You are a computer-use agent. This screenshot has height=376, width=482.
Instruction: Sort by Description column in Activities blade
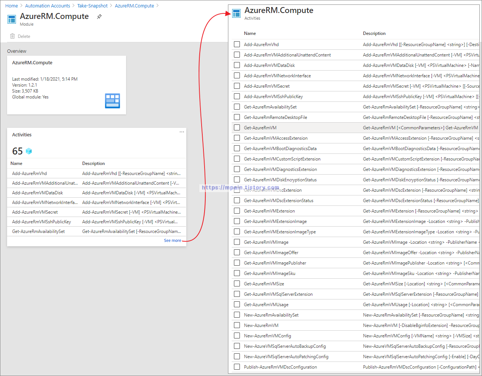coord(374,33)
